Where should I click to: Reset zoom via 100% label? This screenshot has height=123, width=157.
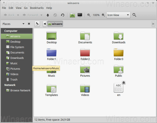pos(96,15)
